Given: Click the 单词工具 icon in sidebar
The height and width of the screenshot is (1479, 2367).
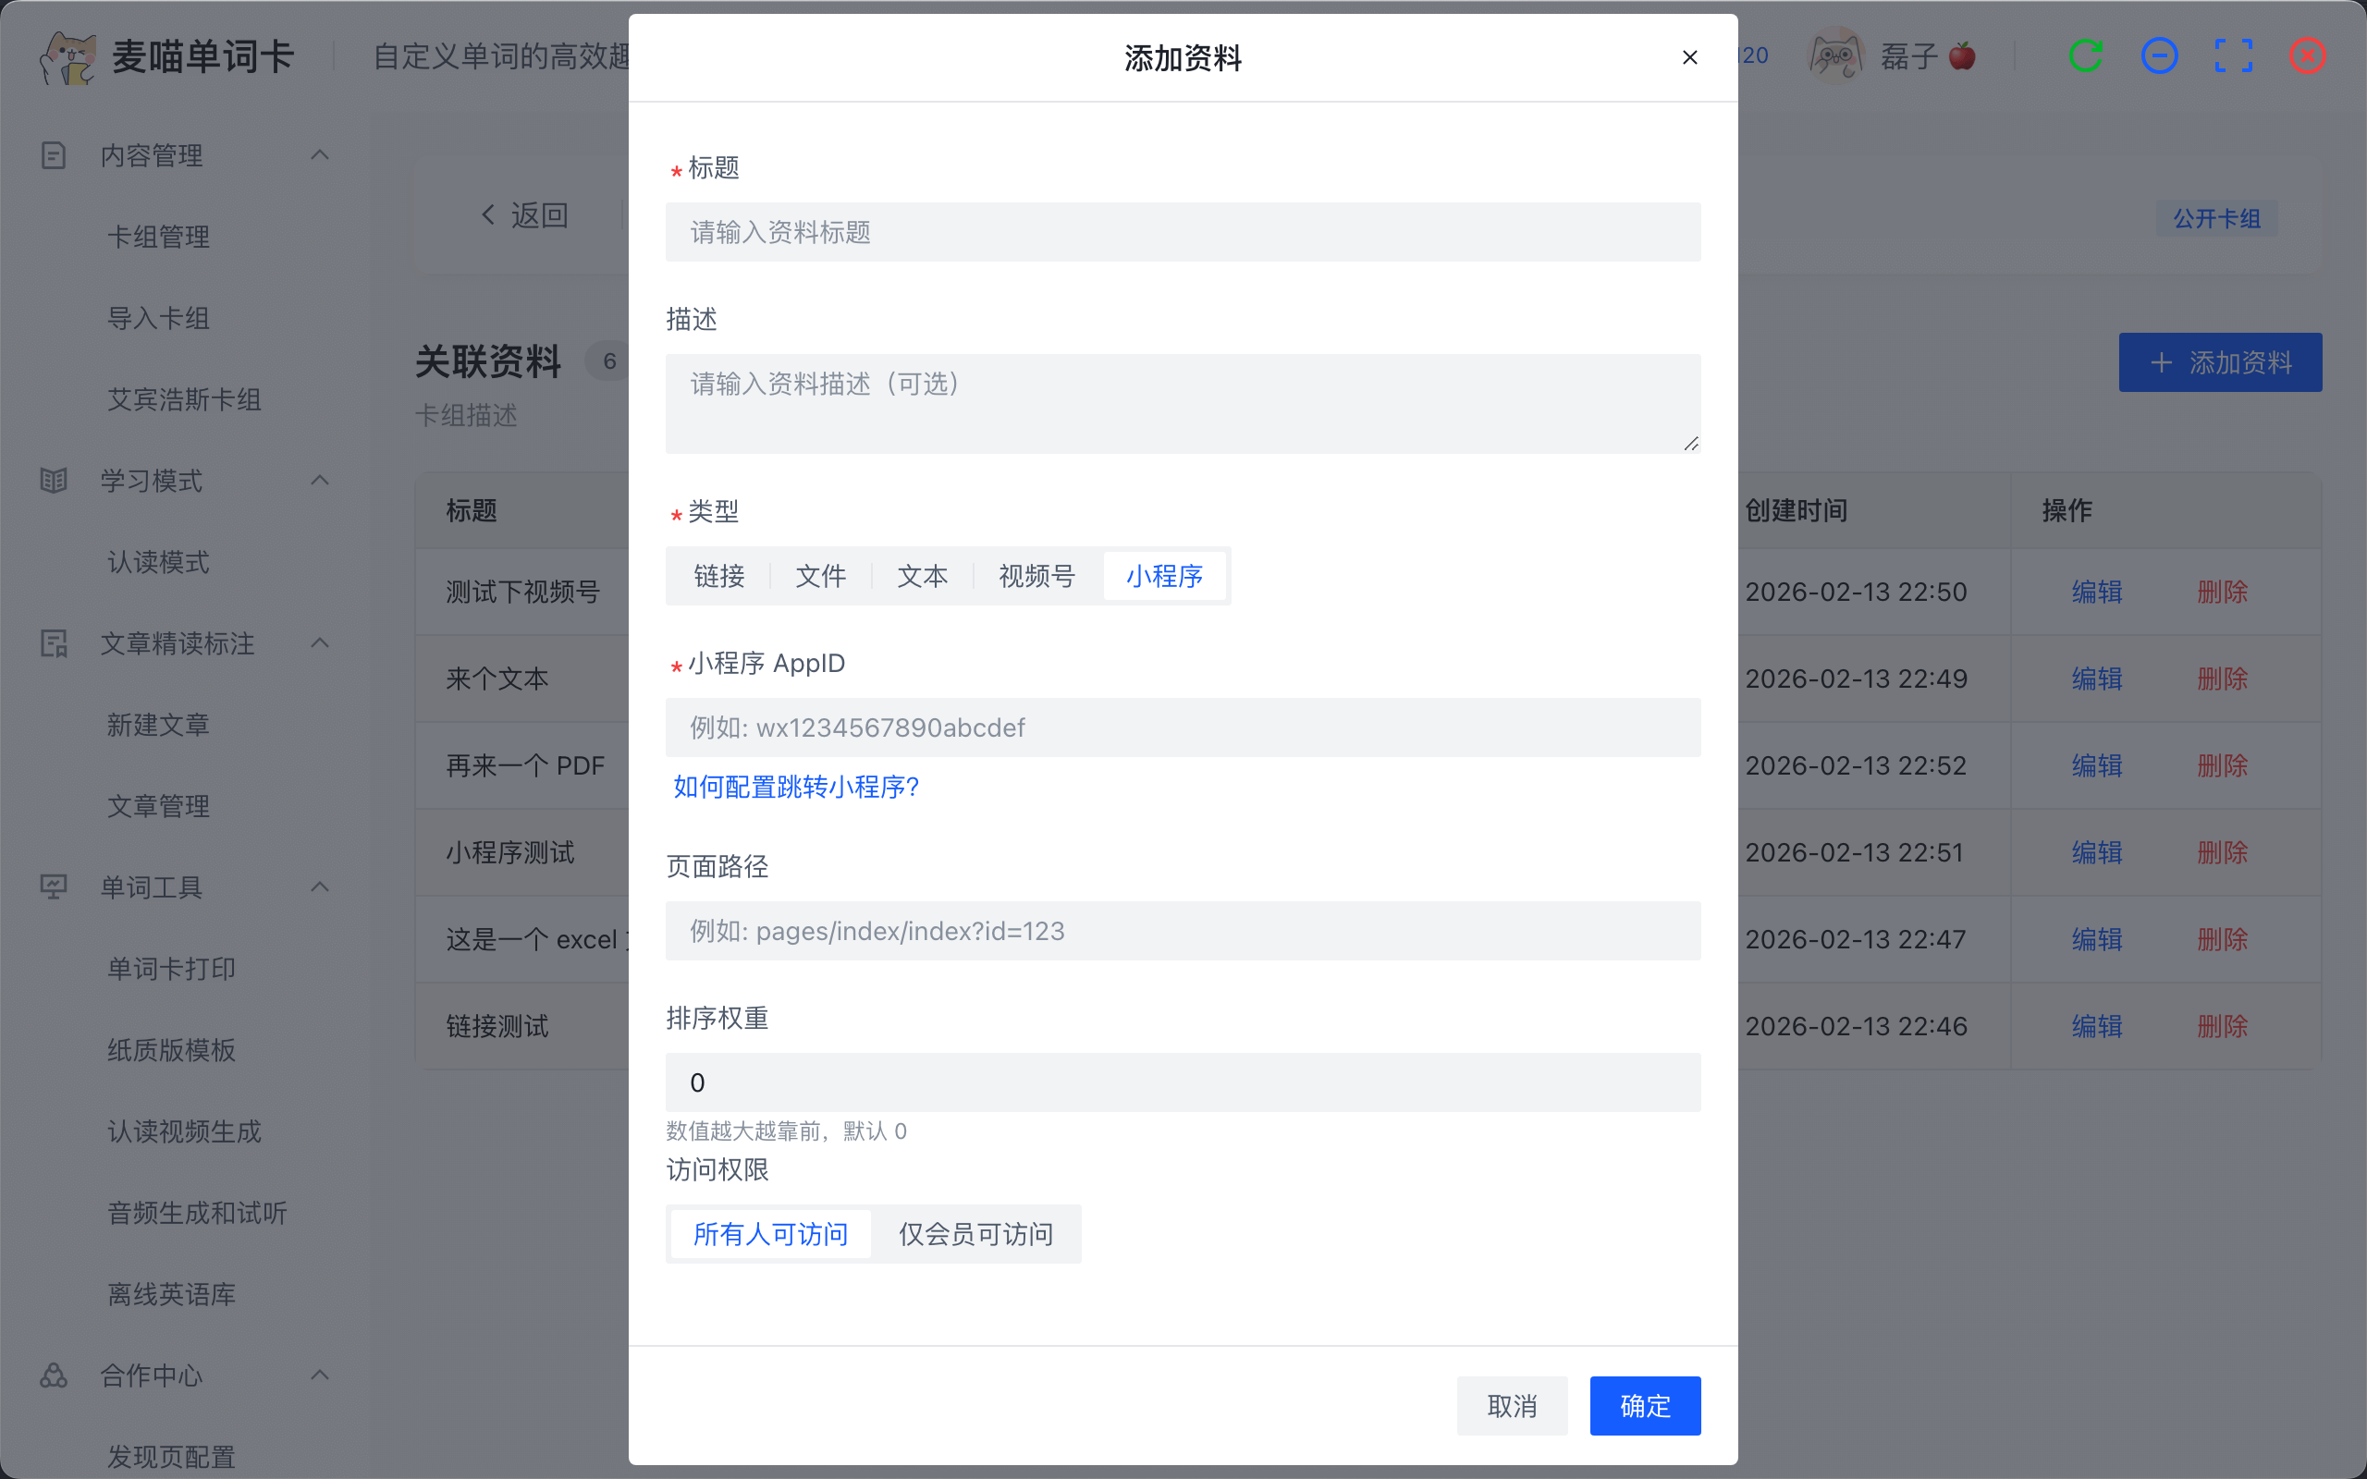Looking at the screenshot, I should coord(53,887).
